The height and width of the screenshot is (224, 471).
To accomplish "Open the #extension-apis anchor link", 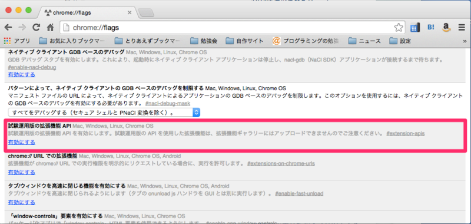I will pyautogui.click(x=406, y=133).
